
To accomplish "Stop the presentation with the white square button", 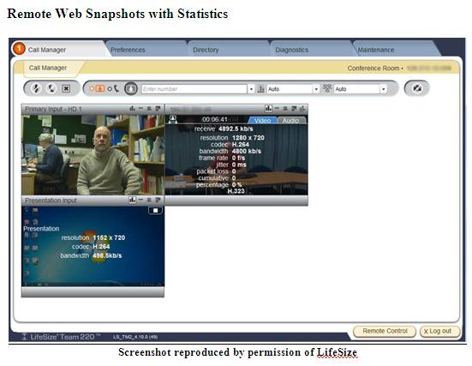I will 155,210.
